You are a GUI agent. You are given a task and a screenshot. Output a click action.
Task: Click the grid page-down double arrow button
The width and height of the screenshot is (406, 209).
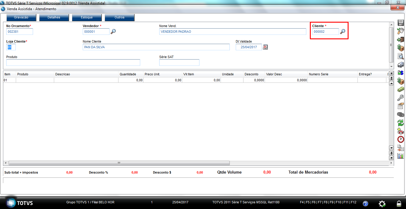tap(391, 153)
